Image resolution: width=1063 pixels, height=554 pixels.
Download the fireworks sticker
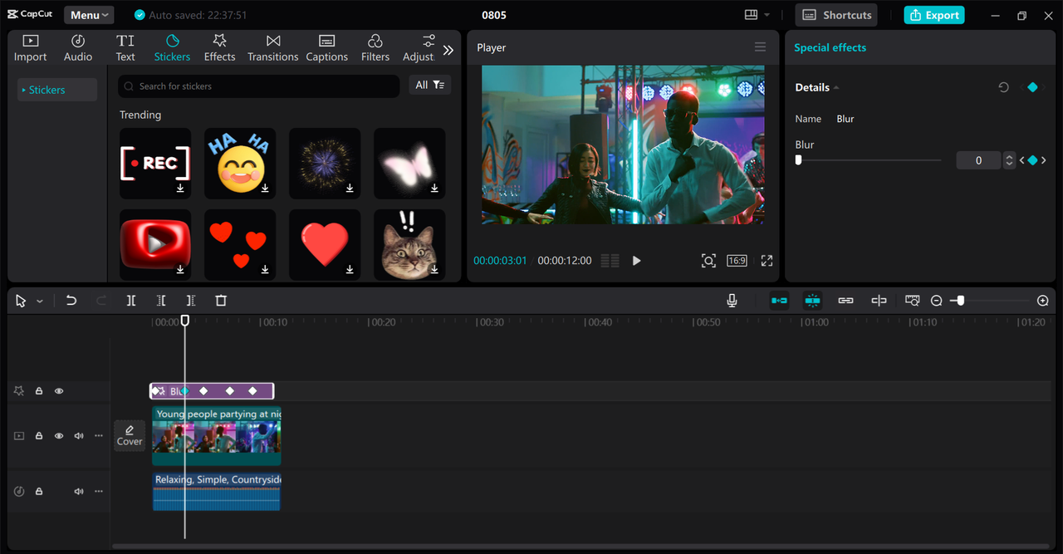point(350,189)
